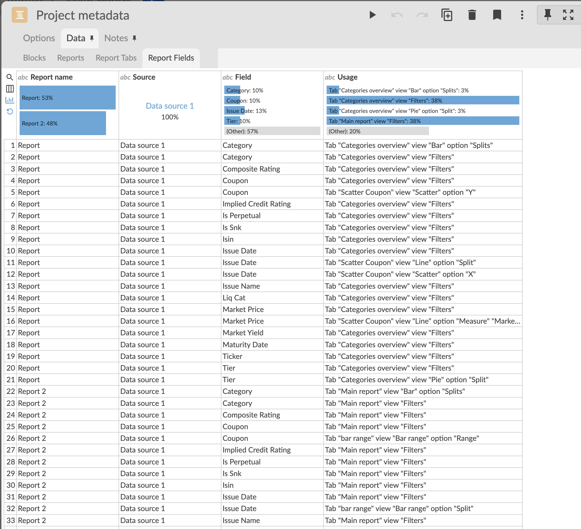Screen dimensions: 581x529
Task: Click the reset table refresh icon
Action: [x=10, y=111]
